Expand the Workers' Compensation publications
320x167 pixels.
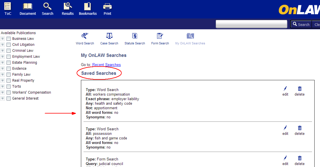coord(3,92)
